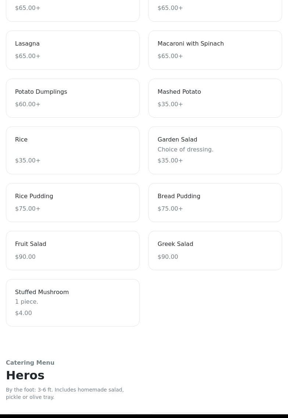This screenshot has width=288, height=418.
Task: Click the Catering Menu section label
Action: point(30,362)
